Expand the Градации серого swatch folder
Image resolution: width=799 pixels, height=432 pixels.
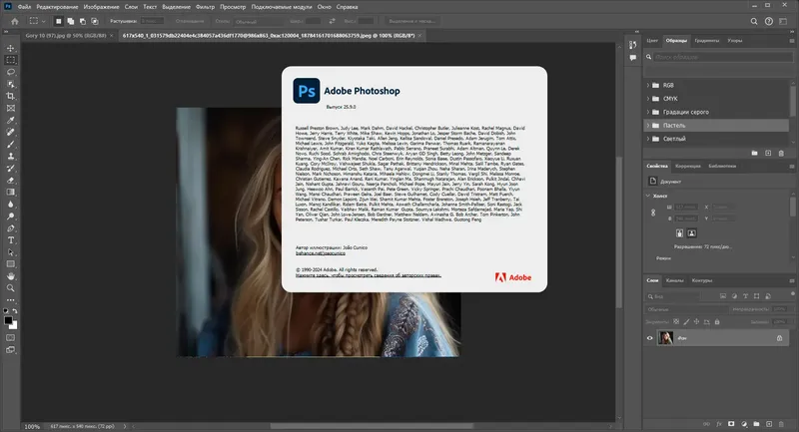(x=648, y=112)
